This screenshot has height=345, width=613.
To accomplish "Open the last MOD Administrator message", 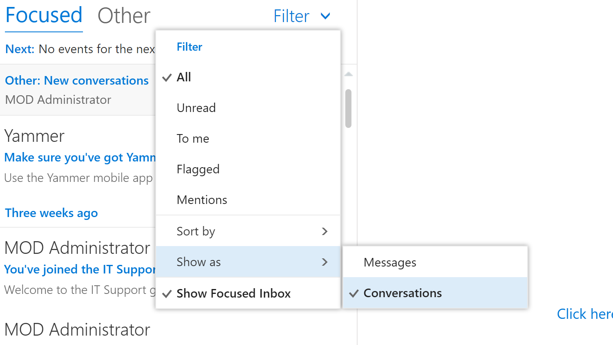I will [77, 329].
